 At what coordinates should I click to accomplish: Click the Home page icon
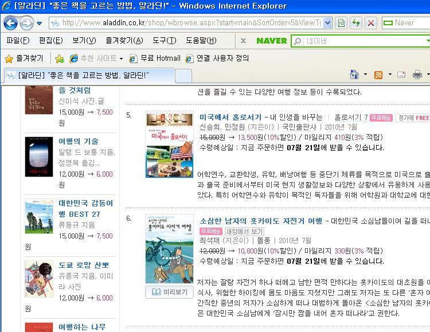(354, 75)
